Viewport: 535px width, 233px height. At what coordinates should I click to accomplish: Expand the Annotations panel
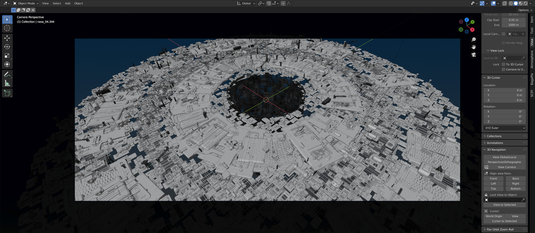pos(505,143)
